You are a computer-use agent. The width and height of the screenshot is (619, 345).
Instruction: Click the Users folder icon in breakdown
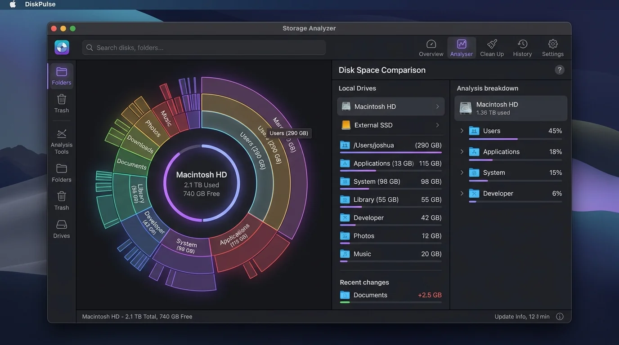click(474, 131)
